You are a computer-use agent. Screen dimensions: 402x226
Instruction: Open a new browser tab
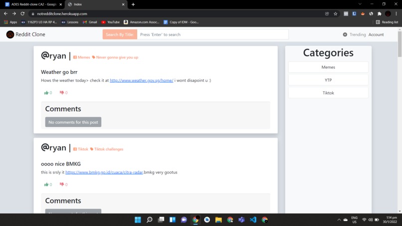[x=133, y=4]
